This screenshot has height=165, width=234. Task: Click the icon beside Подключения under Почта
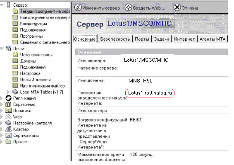coord(15,67)
